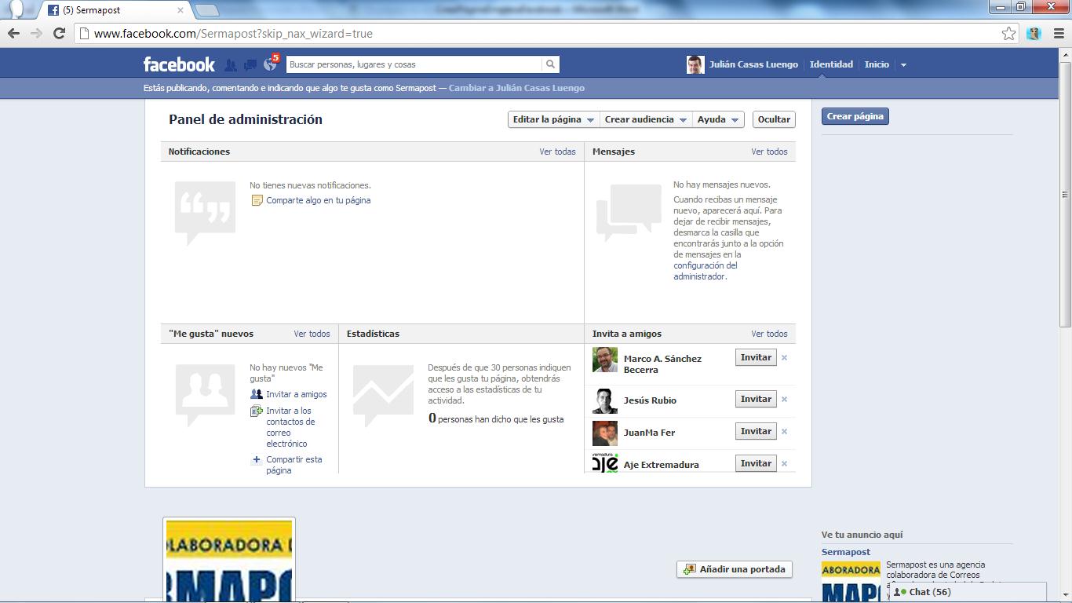1072x603 pixels.
Task: Click Invitar a amigos link
Action: (x=296, y=394)
